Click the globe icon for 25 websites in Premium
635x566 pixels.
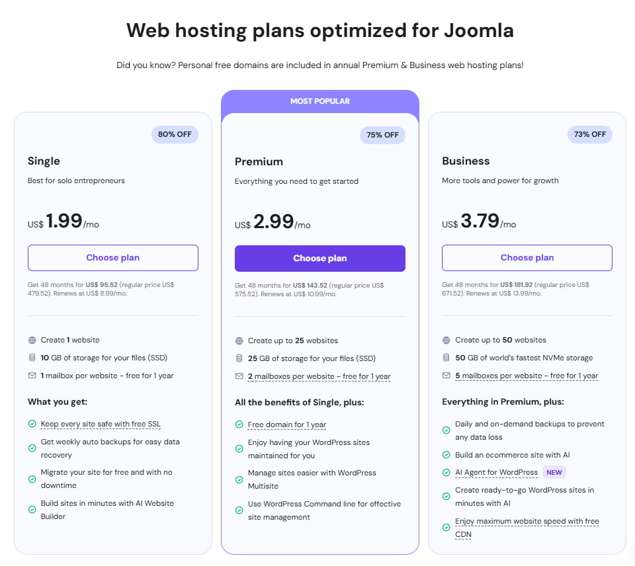(239, 341)
